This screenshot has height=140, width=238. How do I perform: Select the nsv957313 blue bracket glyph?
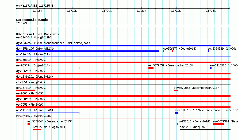179,124
